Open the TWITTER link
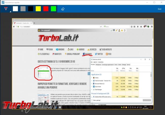 pos(99,54)
